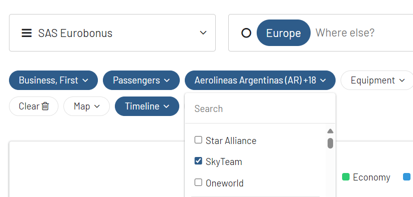Open the Timeline view dropdown
The width and height of the screenshot is (413, 197).
[x=147, y=106]
